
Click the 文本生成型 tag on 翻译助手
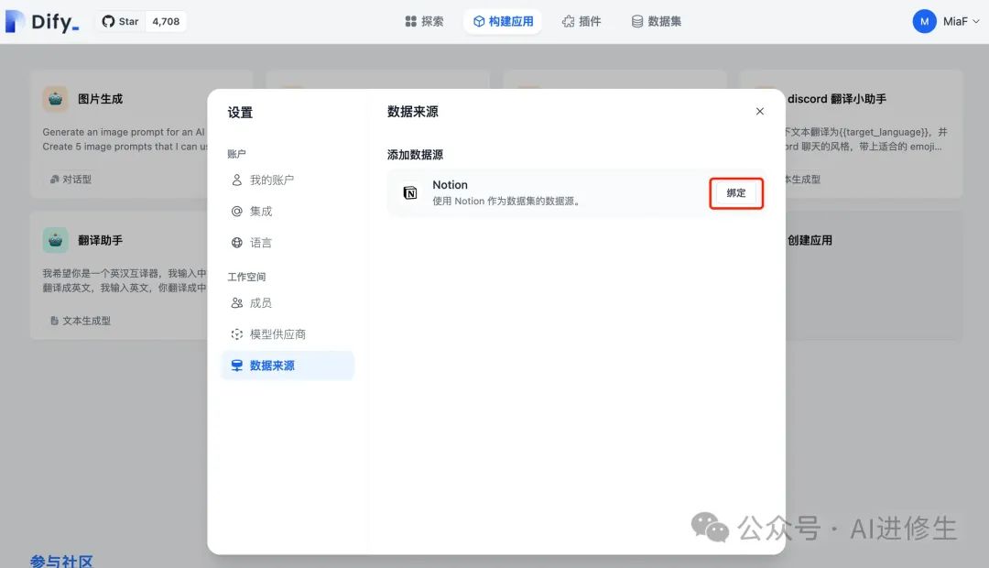(80, 321)
